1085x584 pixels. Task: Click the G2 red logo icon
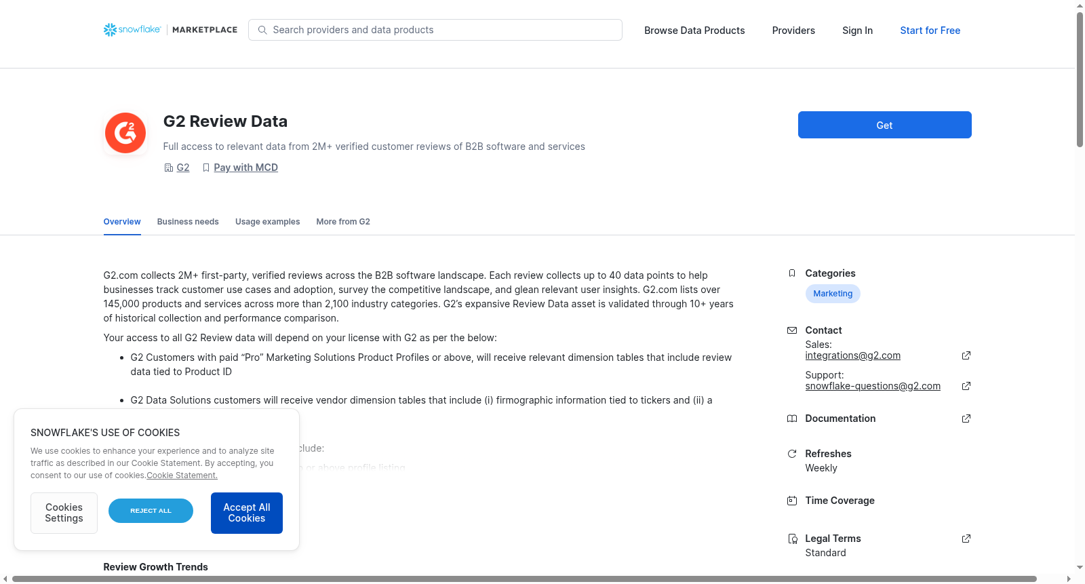tap(125, 133)
